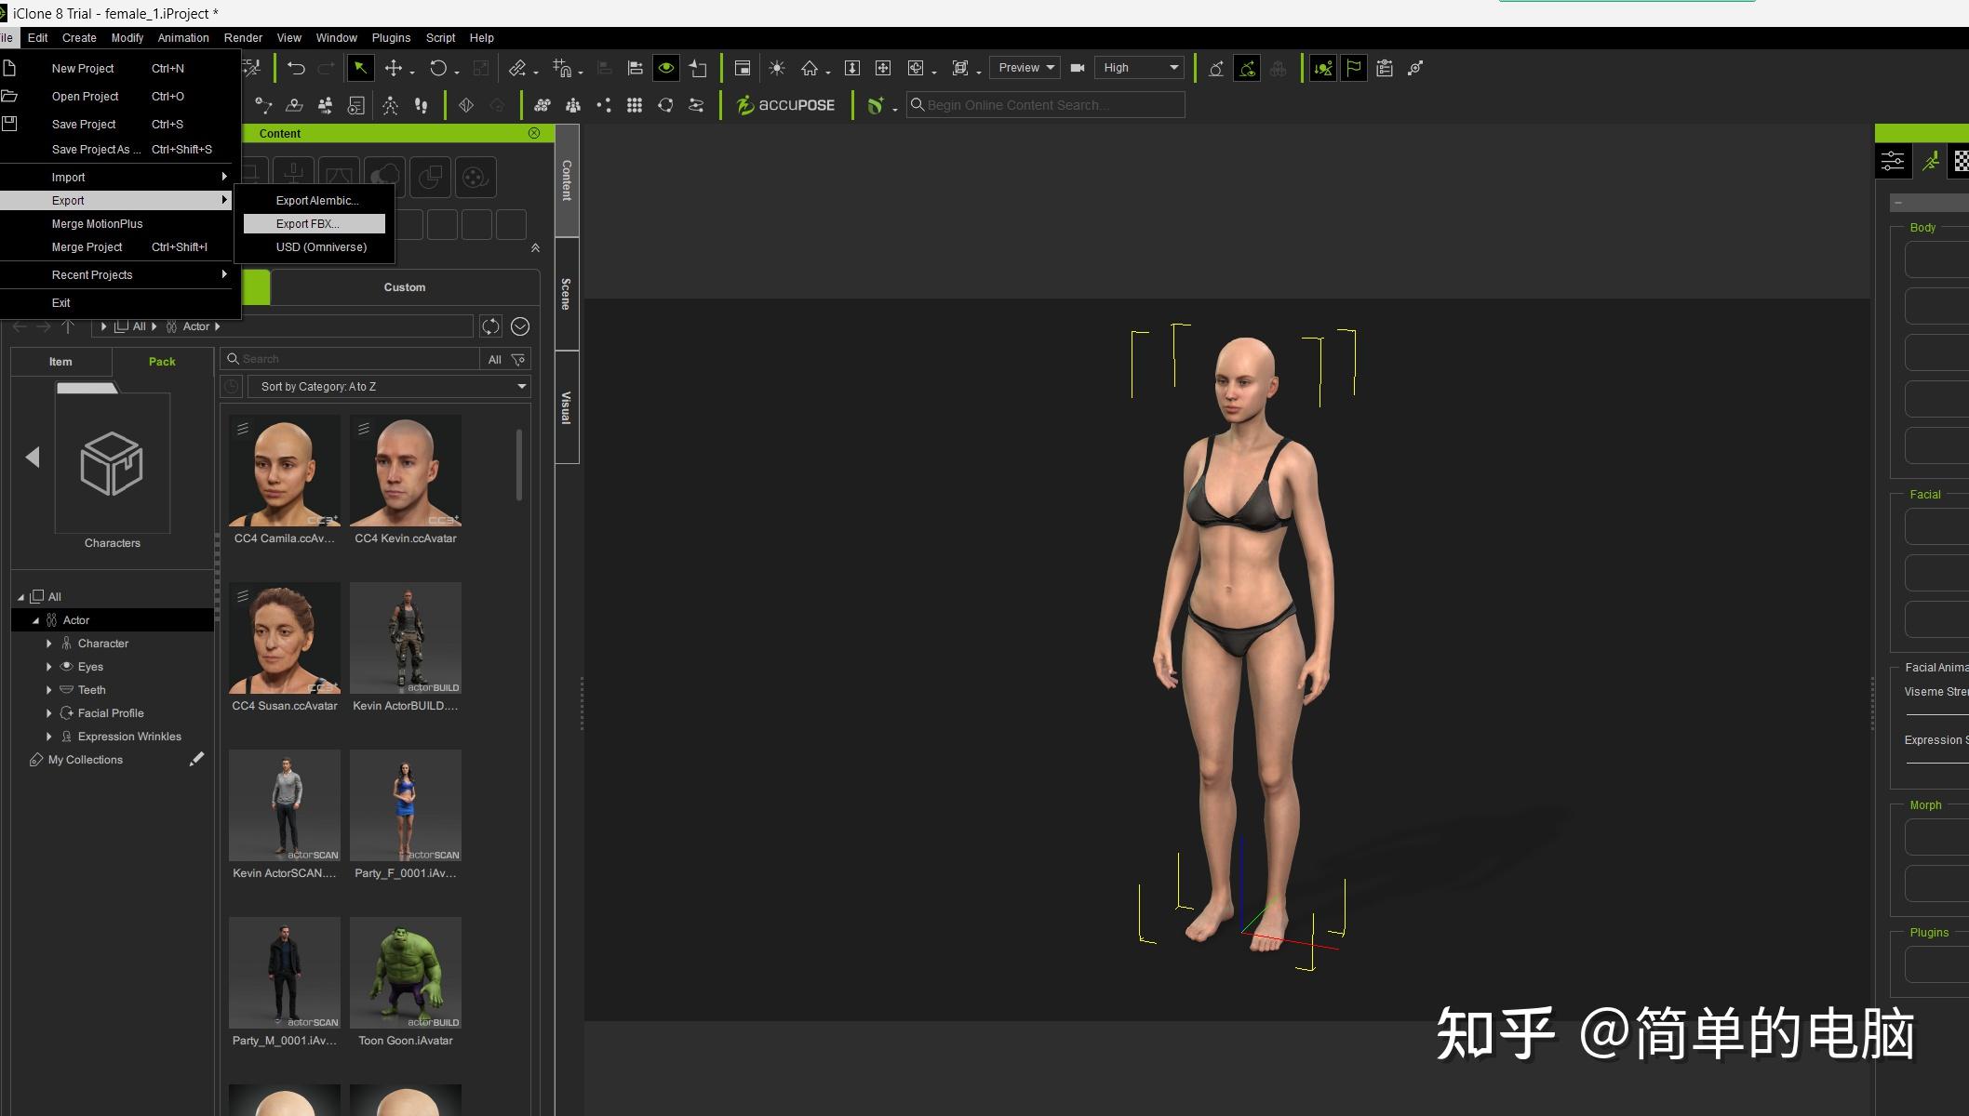
Task: Select the arrow Select tool
Action: click(x=360, y=68)
